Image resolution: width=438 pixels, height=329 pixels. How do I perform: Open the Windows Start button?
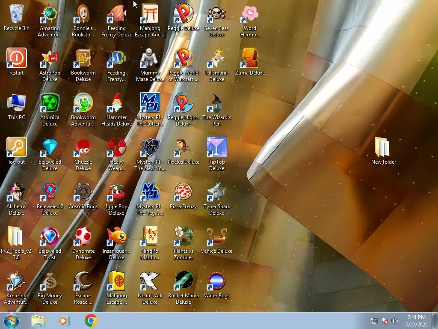point(12,321)
